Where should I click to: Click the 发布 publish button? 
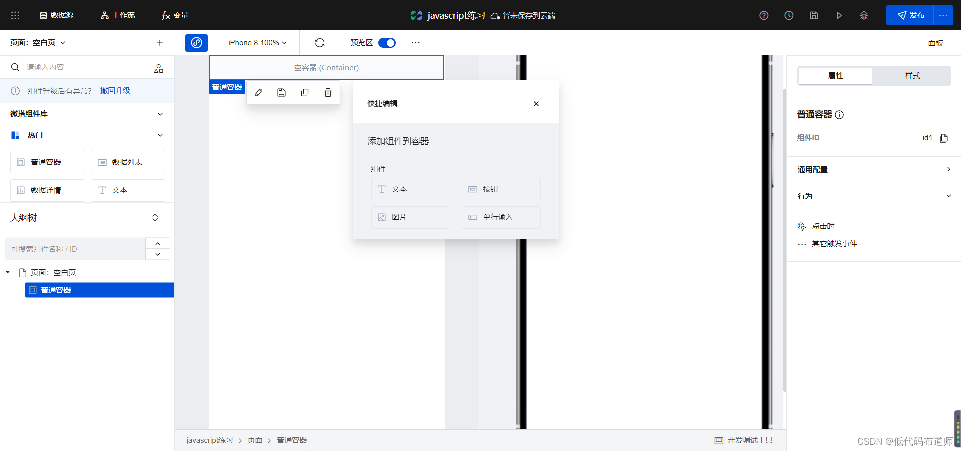(910, 15)
